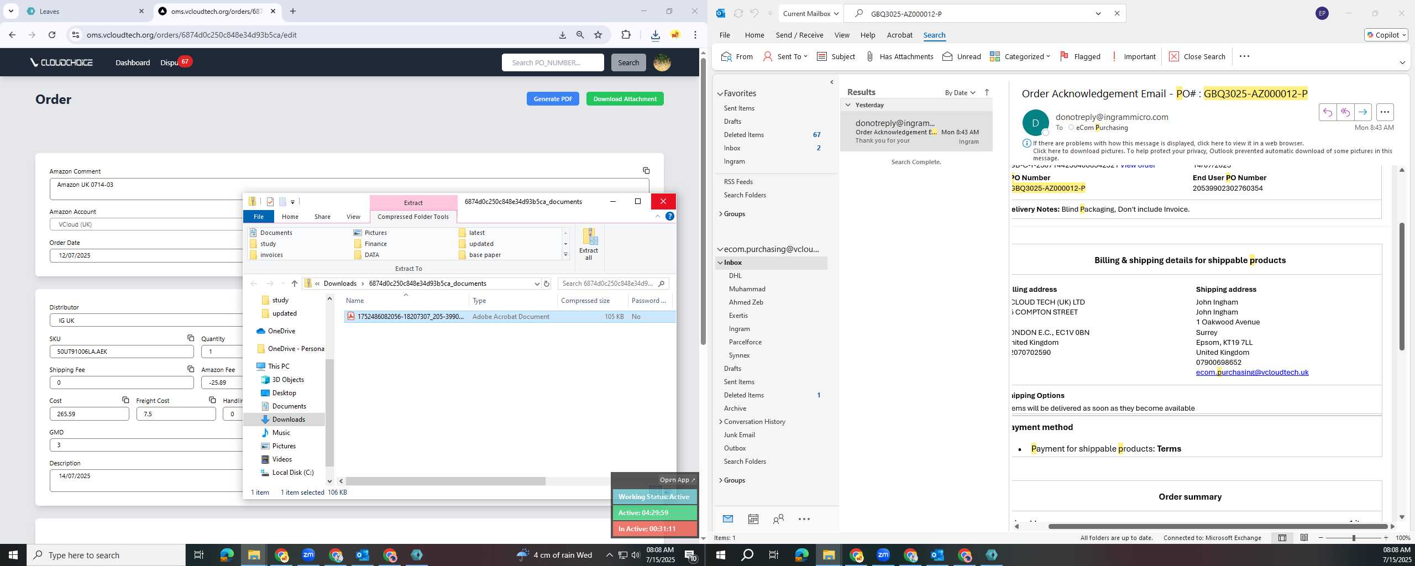The height and width of the screenshot is (566, 1415).
Task: Open Zoom app in left taskbar
Action: point(308,555)
